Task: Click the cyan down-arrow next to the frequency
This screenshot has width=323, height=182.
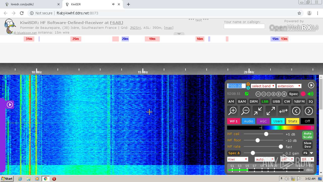Action: [x=248, y=88]
